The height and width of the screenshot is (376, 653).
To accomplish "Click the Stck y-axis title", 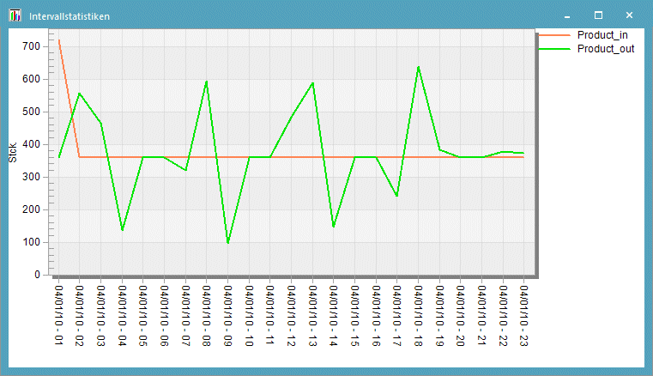I will [x=13, y=153].
